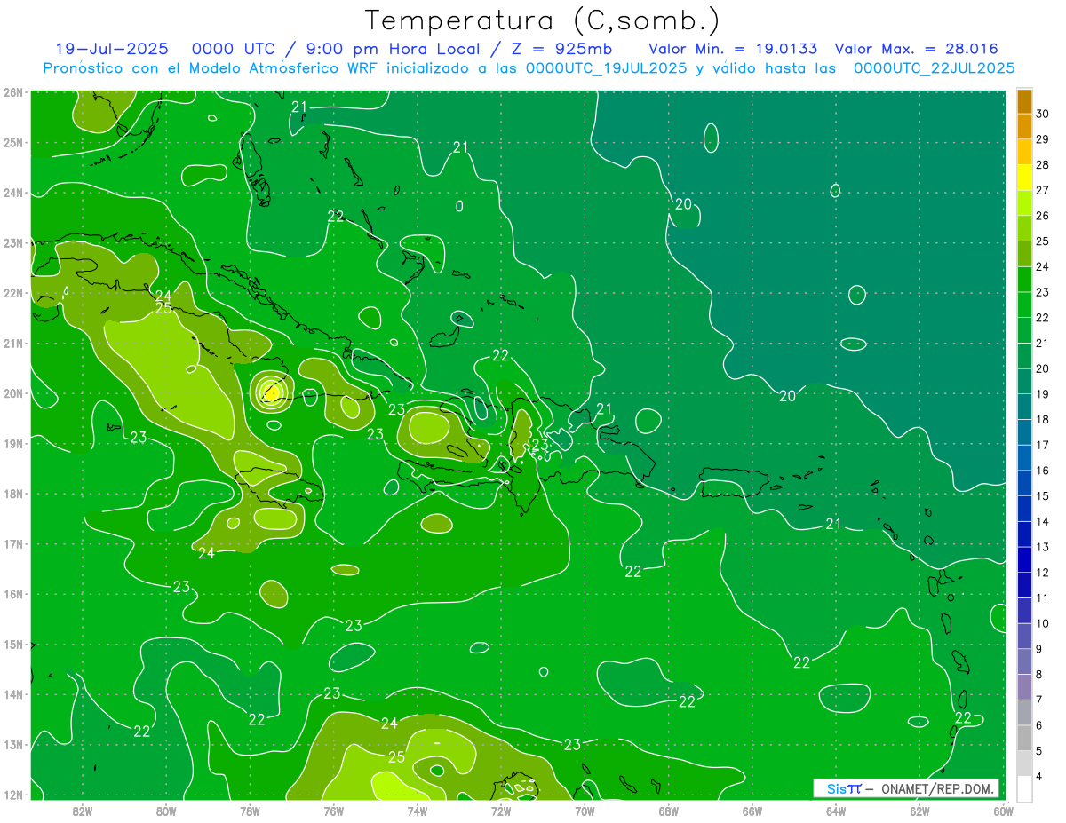The height and width of the screenshot is (823, 1066).
Task: Click the orange legend swatch between 29 and 30
Action: coord(1024,126)
